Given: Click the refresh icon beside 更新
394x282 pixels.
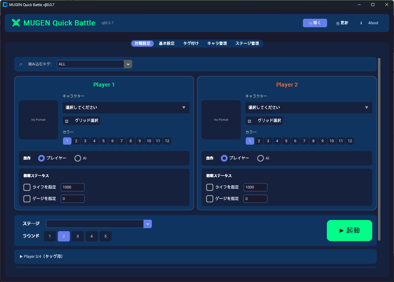Looking at the screenshot, I should [x=338, y=23].
